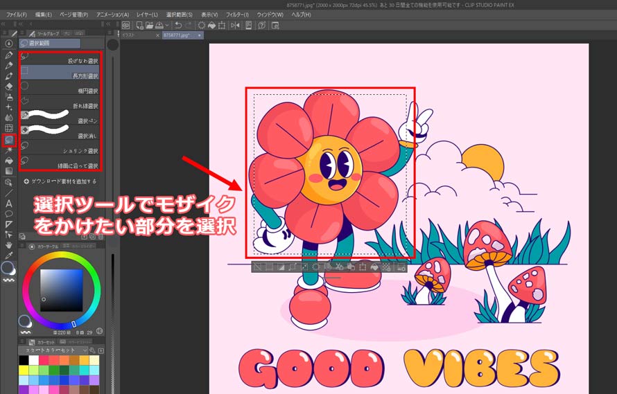
Task: Open the save icon dropdown arrow
Action: click(x=167, y=26)
